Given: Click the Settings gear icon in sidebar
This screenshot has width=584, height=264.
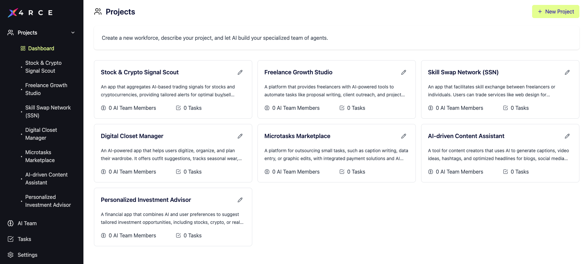Looking at the screenshot, I should click(x=11, y=255).
